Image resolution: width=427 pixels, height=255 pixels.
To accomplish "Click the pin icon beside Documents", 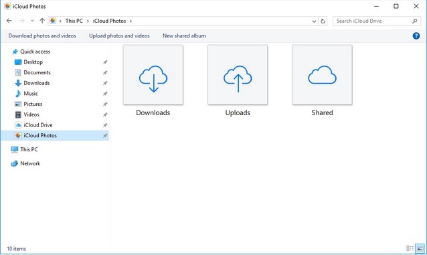I will point(105,72).
